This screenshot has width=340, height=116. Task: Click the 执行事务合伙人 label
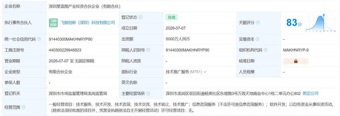point(18,23)
